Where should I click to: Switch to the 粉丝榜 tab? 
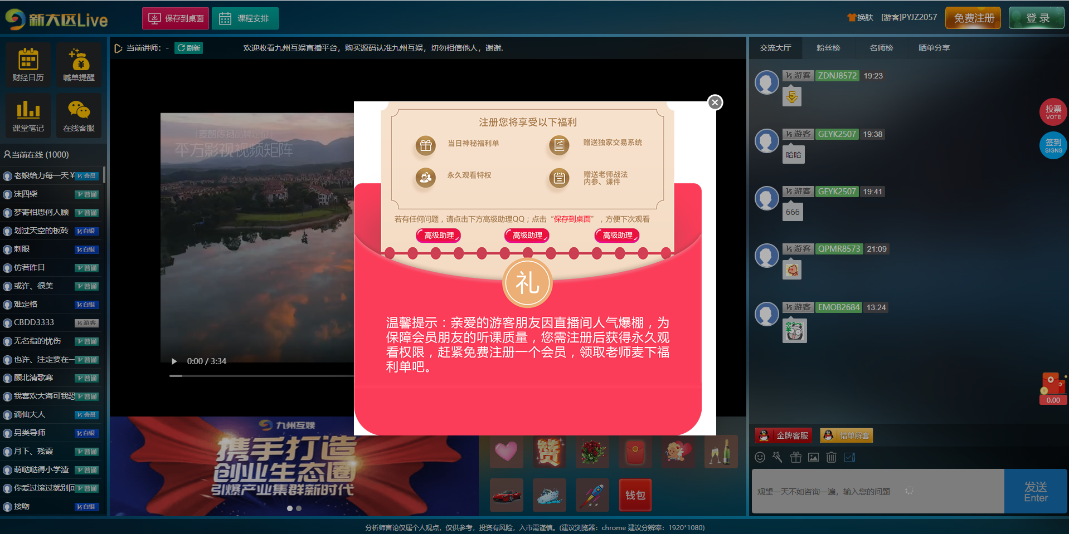828,48
